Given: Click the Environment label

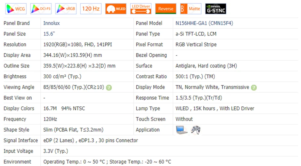Looking at the screenshot, I should [17, 162].
